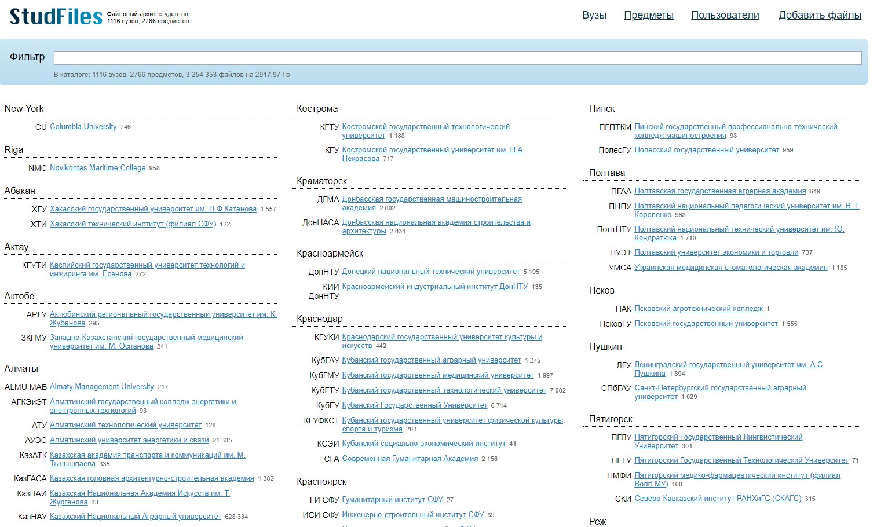Click the StudFiles logo

tap(56, 16)
